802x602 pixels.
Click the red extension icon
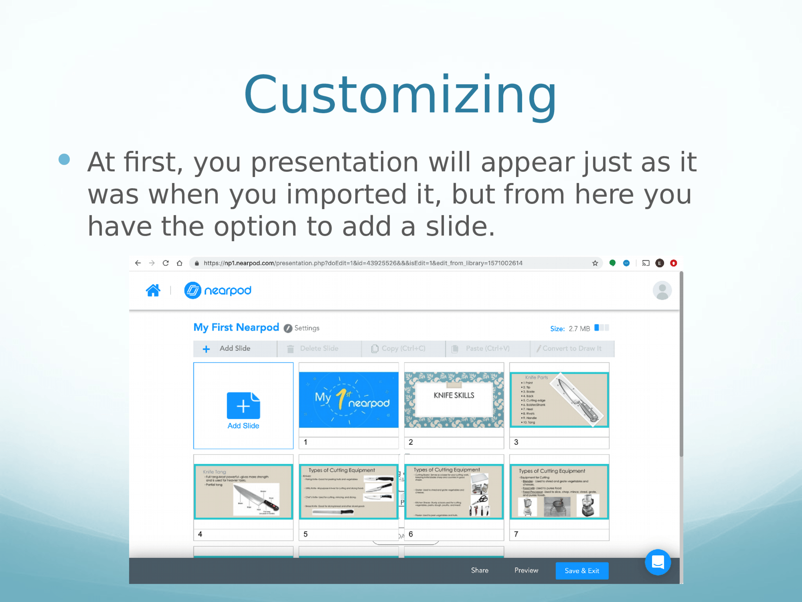point(674,263)
